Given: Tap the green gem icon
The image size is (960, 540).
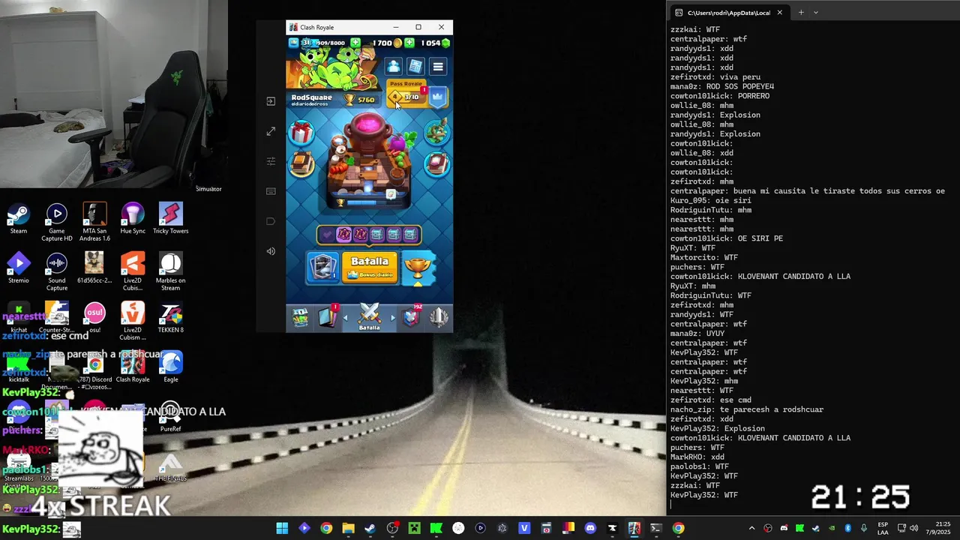Looking at the screenshot, I should pyautogui.click(x=445, y=43).
